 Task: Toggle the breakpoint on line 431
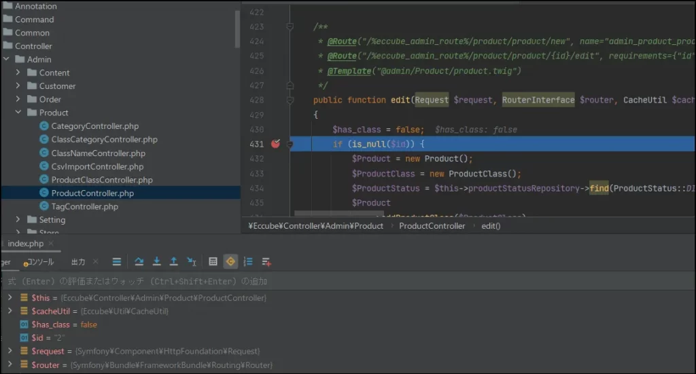point(275,144)
